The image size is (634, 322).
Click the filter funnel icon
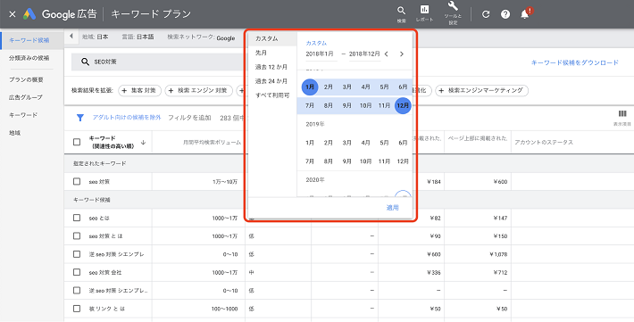coord(80,118)
